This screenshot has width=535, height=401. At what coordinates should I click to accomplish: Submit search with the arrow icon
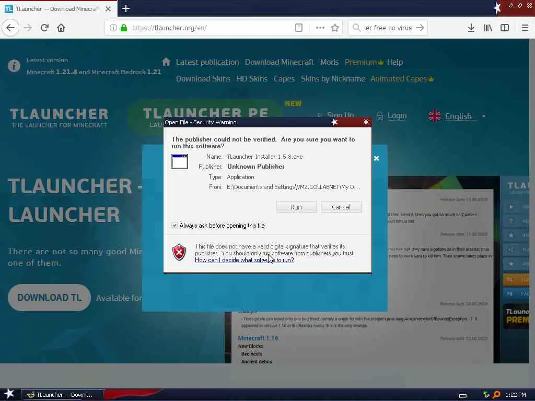coord(420,28)
